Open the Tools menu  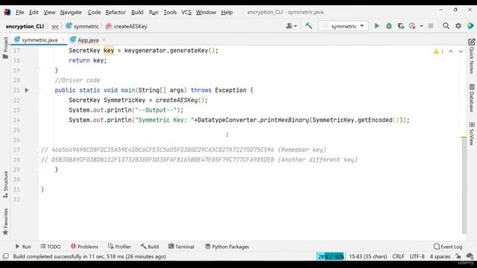coord(170,12)
